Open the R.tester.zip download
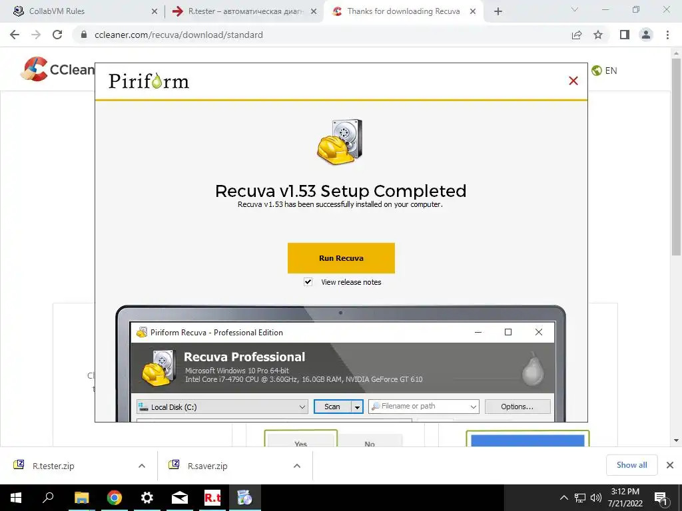Screen dimensions: 682x511 [x=53, y=466]
